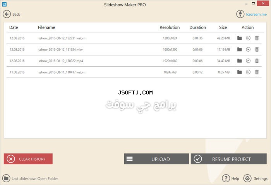The width and height of the screenshot is (271, 185).
Task: Play the sshow_2016-08-12_151634.mkv video
Action: [248, 49]
